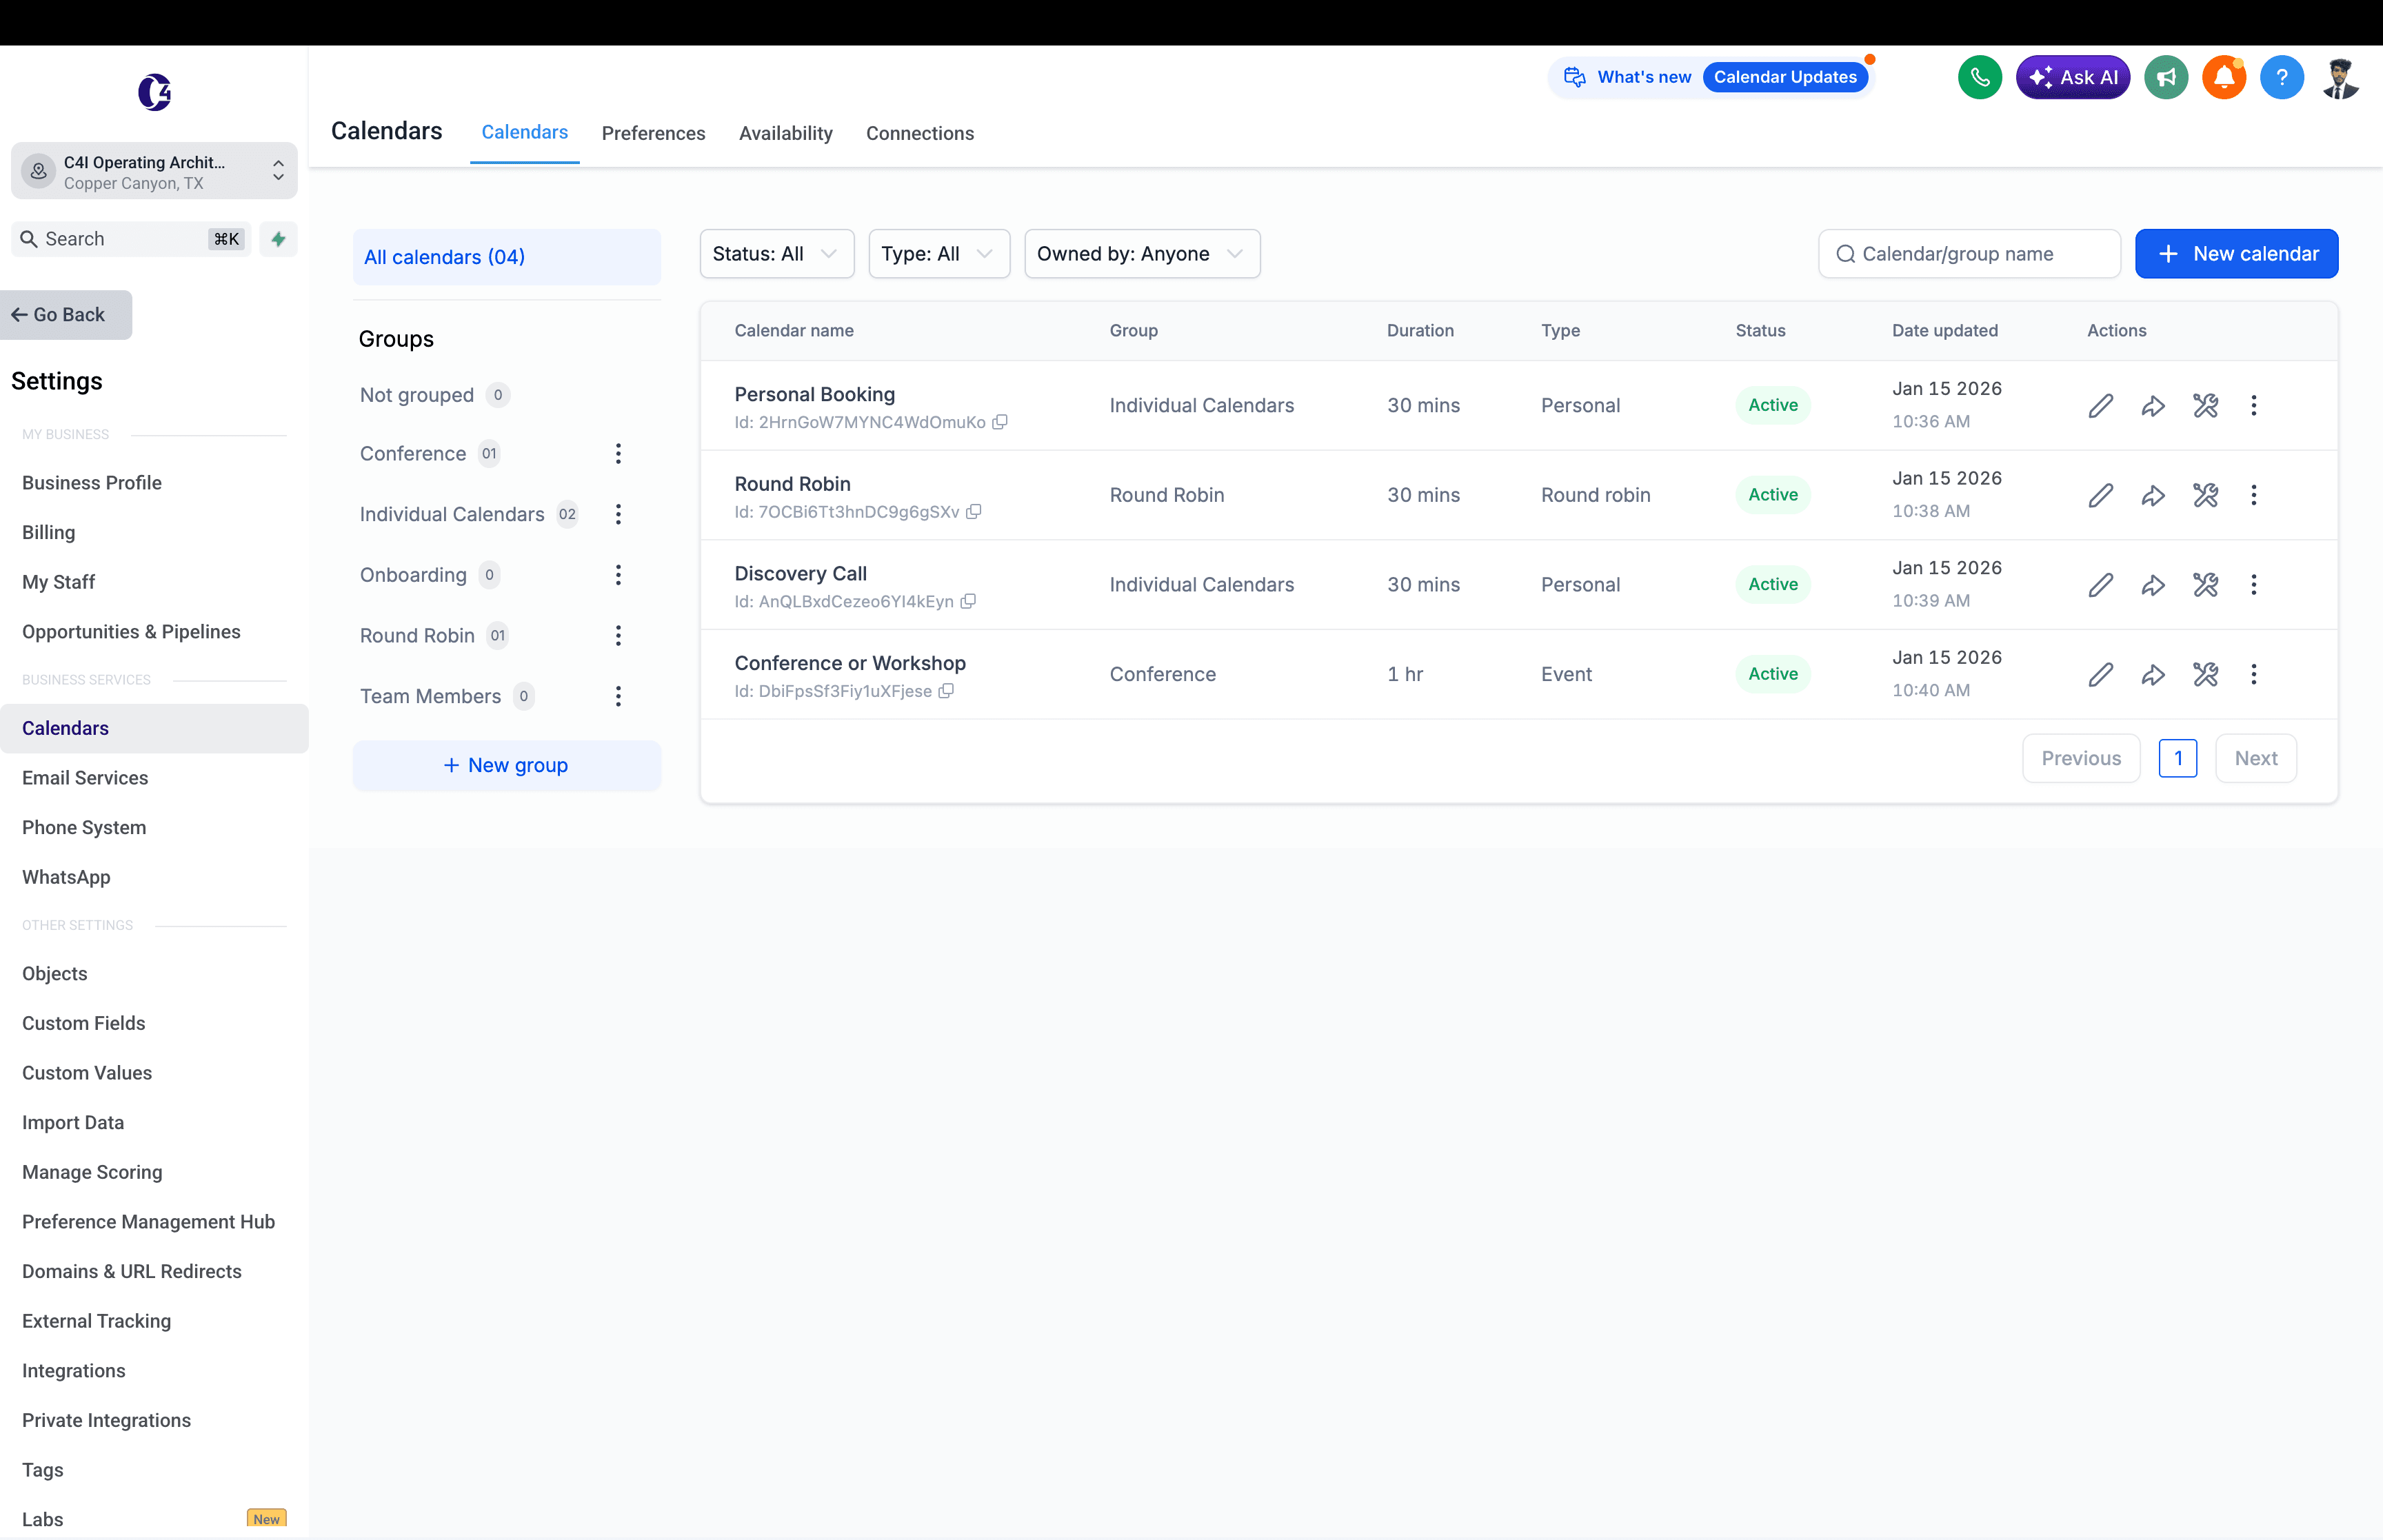Viewport: 2383px width, 1540px height.
Task: Edit the Discovery Call calendar with pencil icon
Action: pyautogui.click(x=2100, y=584)
